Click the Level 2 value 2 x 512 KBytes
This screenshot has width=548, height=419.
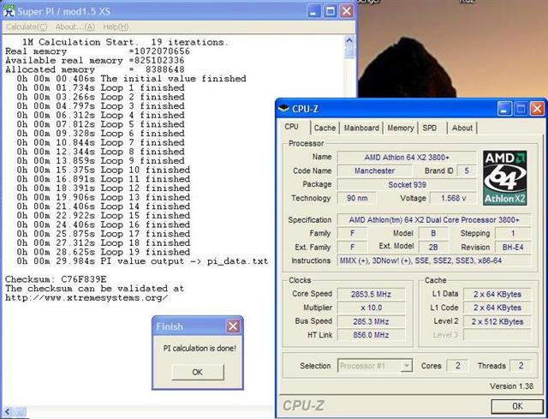[x=497, y=321]
